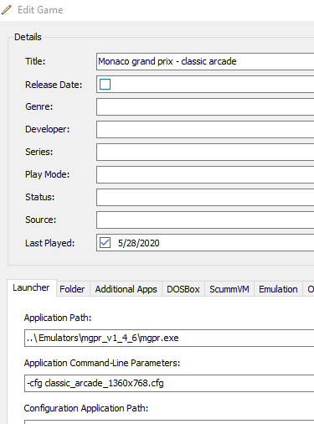The height and width of the screenshot is (424, 314).
Task: Open the Folder tab
Action: (72, 289)
